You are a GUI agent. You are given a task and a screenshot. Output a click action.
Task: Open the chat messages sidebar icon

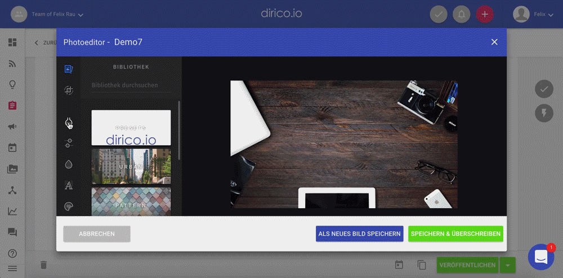(12, 232)
